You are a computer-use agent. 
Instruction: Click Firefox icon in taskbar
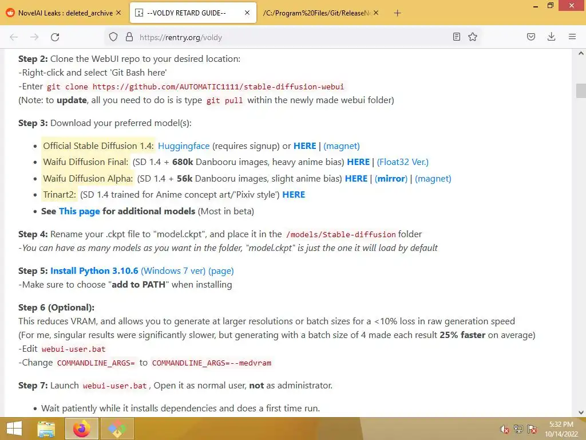click(82, 429)
